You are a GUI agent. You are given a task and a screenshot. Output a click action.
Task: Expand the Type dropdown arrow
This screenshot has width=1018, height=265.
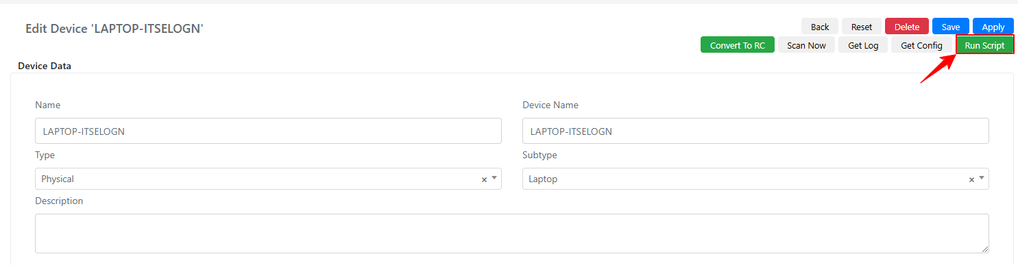(494, 179)
